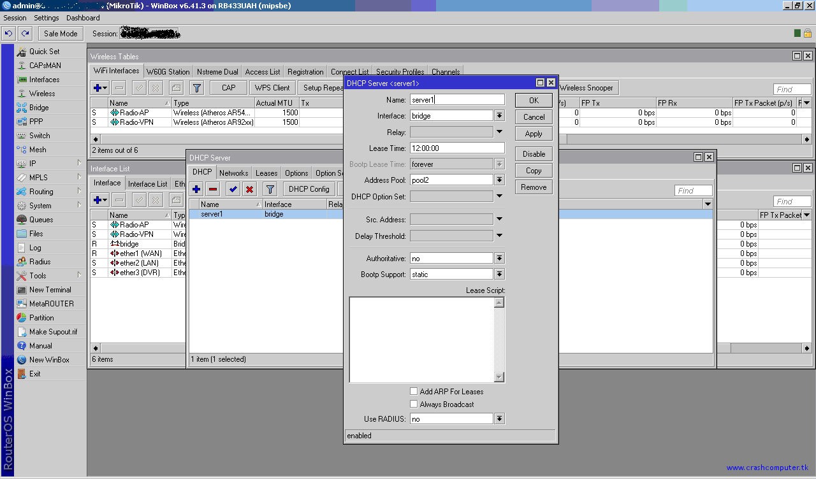
Task: Open Queues in sidebar
Action: [x=41, y=220]
